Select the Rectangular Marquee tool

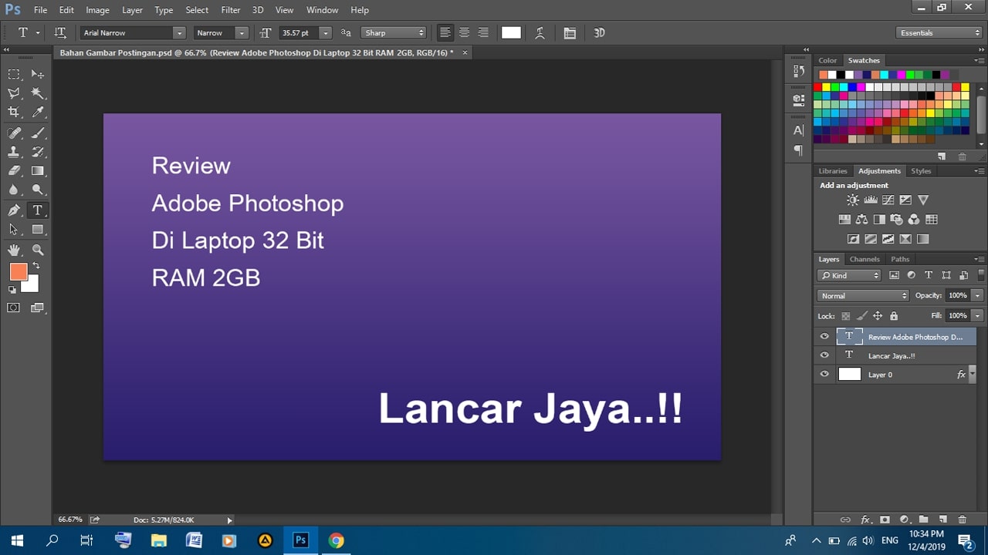(14, 74)
